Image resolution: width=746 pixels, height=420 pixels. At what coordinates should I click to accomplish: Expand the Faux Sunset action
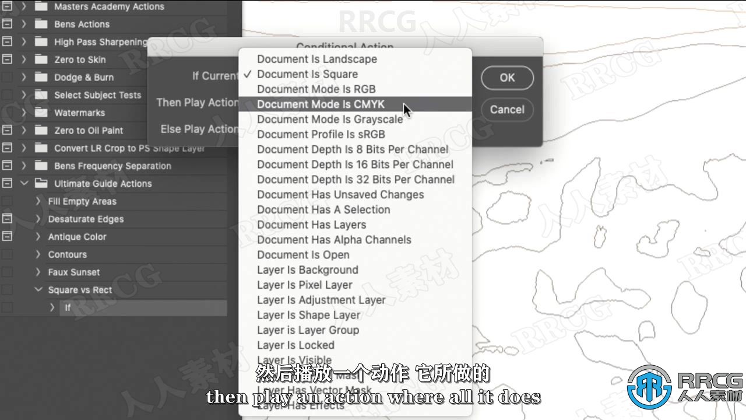[x=38, y=272]
